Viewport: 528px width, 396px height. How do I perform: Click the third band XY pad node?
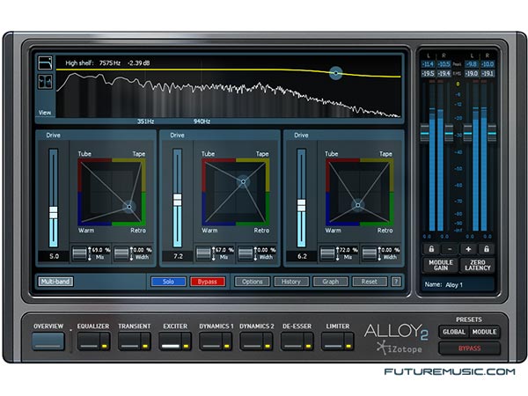357,205
